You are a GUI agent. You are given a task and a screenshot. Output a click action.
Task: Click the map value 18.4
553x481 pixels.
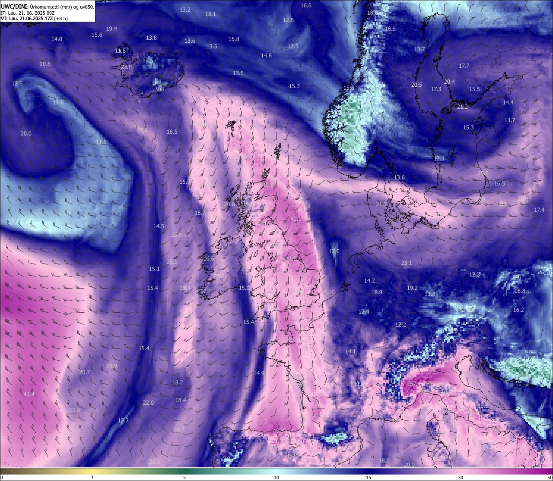(181, 400)
